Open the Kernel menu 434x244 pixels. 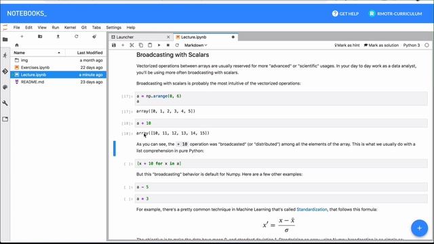coord(70,27)
